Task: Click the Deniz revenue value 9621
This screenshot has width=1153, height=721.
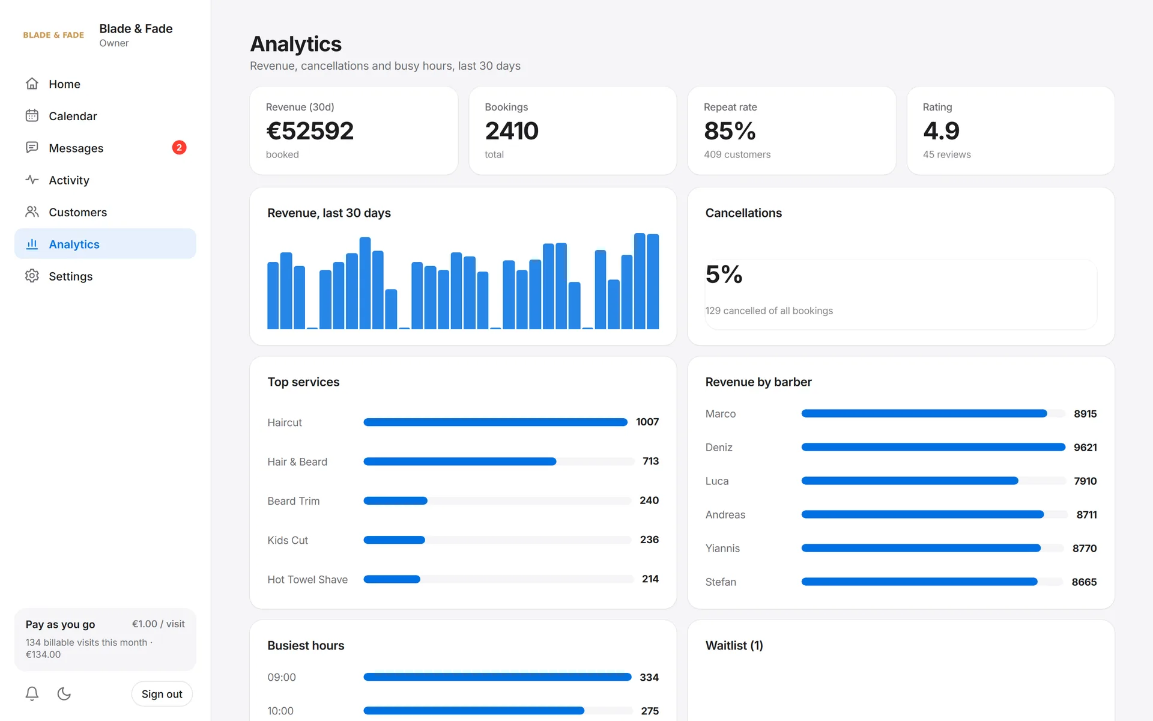Action: coord(1085,447)
